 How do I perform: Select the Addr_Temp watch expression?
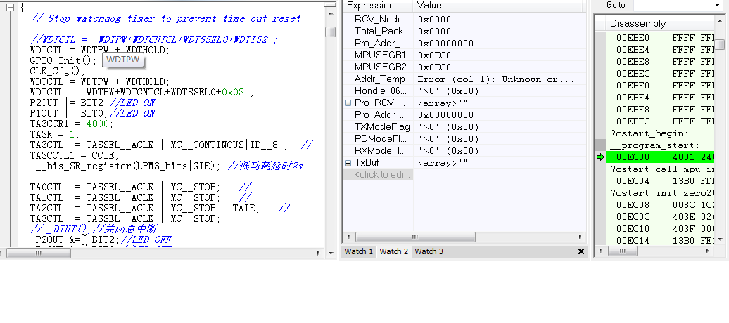(379, 79)
